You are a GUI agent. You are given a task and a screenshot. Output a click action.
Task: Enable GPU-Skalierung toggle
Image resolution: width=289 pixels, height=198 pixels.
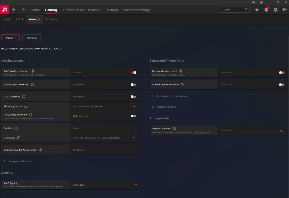coord(133,97)
